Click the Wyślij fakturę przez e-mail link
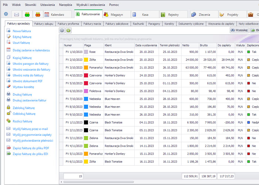The height and width of the screenshot is (185, 259). click(x=30, y=129)
